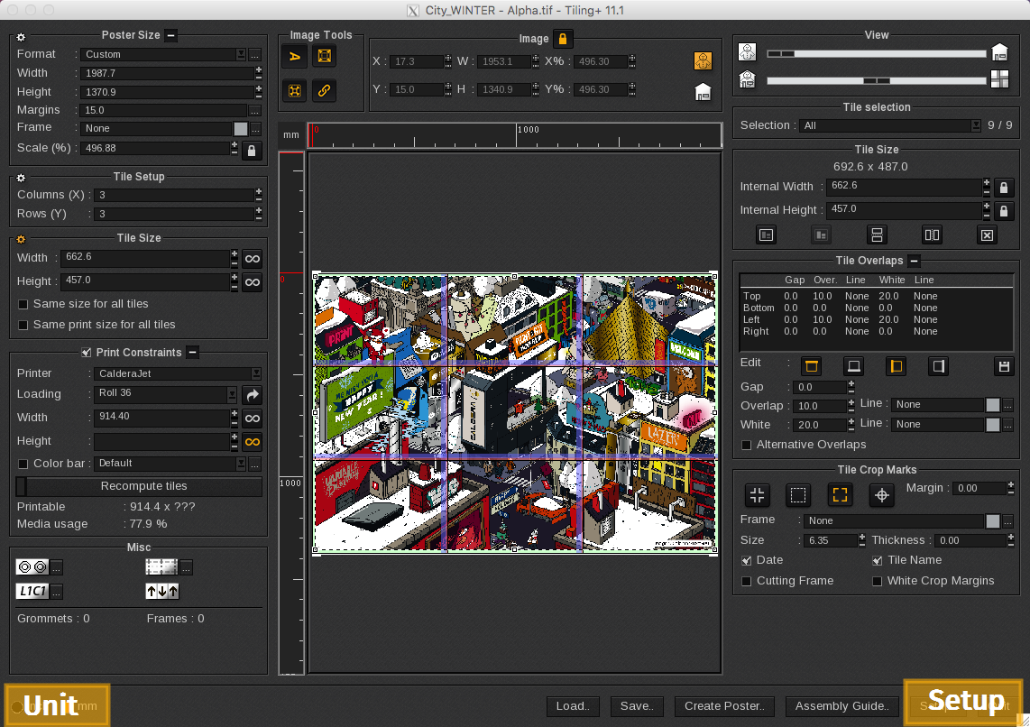
Task: Choose the dashed rectangle crop mark style
Action: 797,494
